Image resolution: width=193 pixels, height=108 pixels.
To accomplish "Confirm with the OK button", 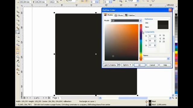I will pos(139,65).
